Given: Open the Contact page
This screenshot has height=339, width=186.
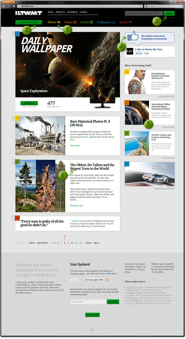Looking at the screenshot, I should click(83, 12).
